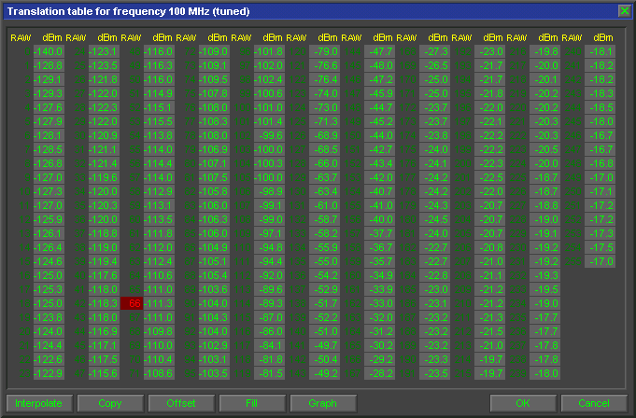Click the Fill button
This screenshot has height=418, width=636.
point(251,403)
